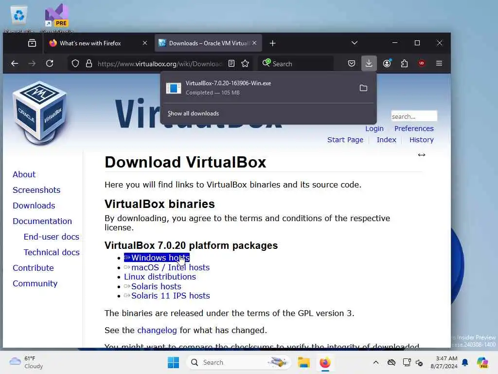498x374 pixels.
Task: Open Screenshots in the sidebar
Action: tap(36, 190)
